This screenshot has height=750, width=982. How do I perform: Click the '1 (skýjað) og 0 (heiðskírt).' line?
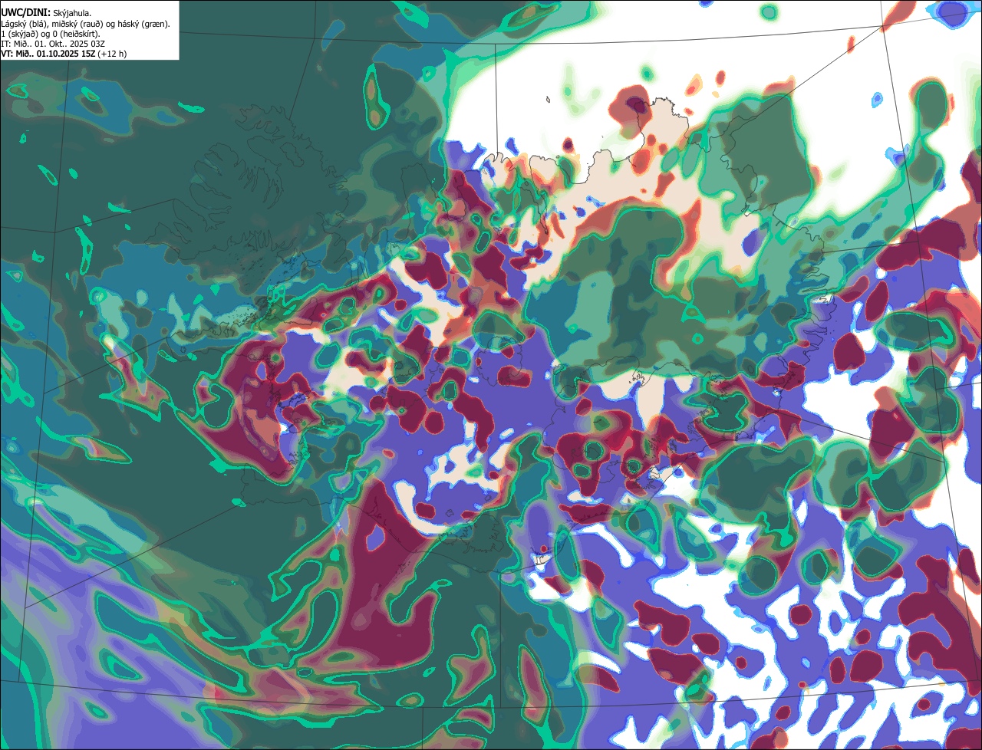pos(51,34)
